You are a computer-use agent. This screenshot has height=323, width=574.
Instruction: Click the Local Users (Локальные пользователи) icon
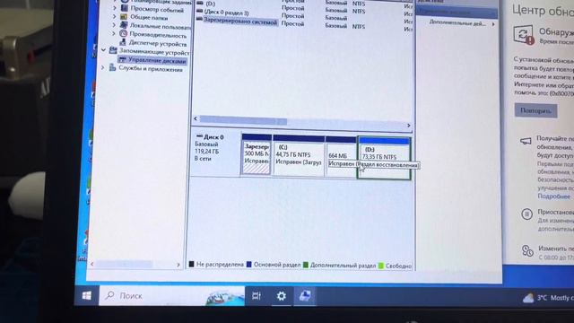point(124,25)
